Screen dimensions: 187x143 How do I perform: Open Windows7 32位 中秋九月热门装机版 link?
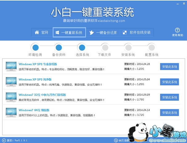tap(42, 95)
